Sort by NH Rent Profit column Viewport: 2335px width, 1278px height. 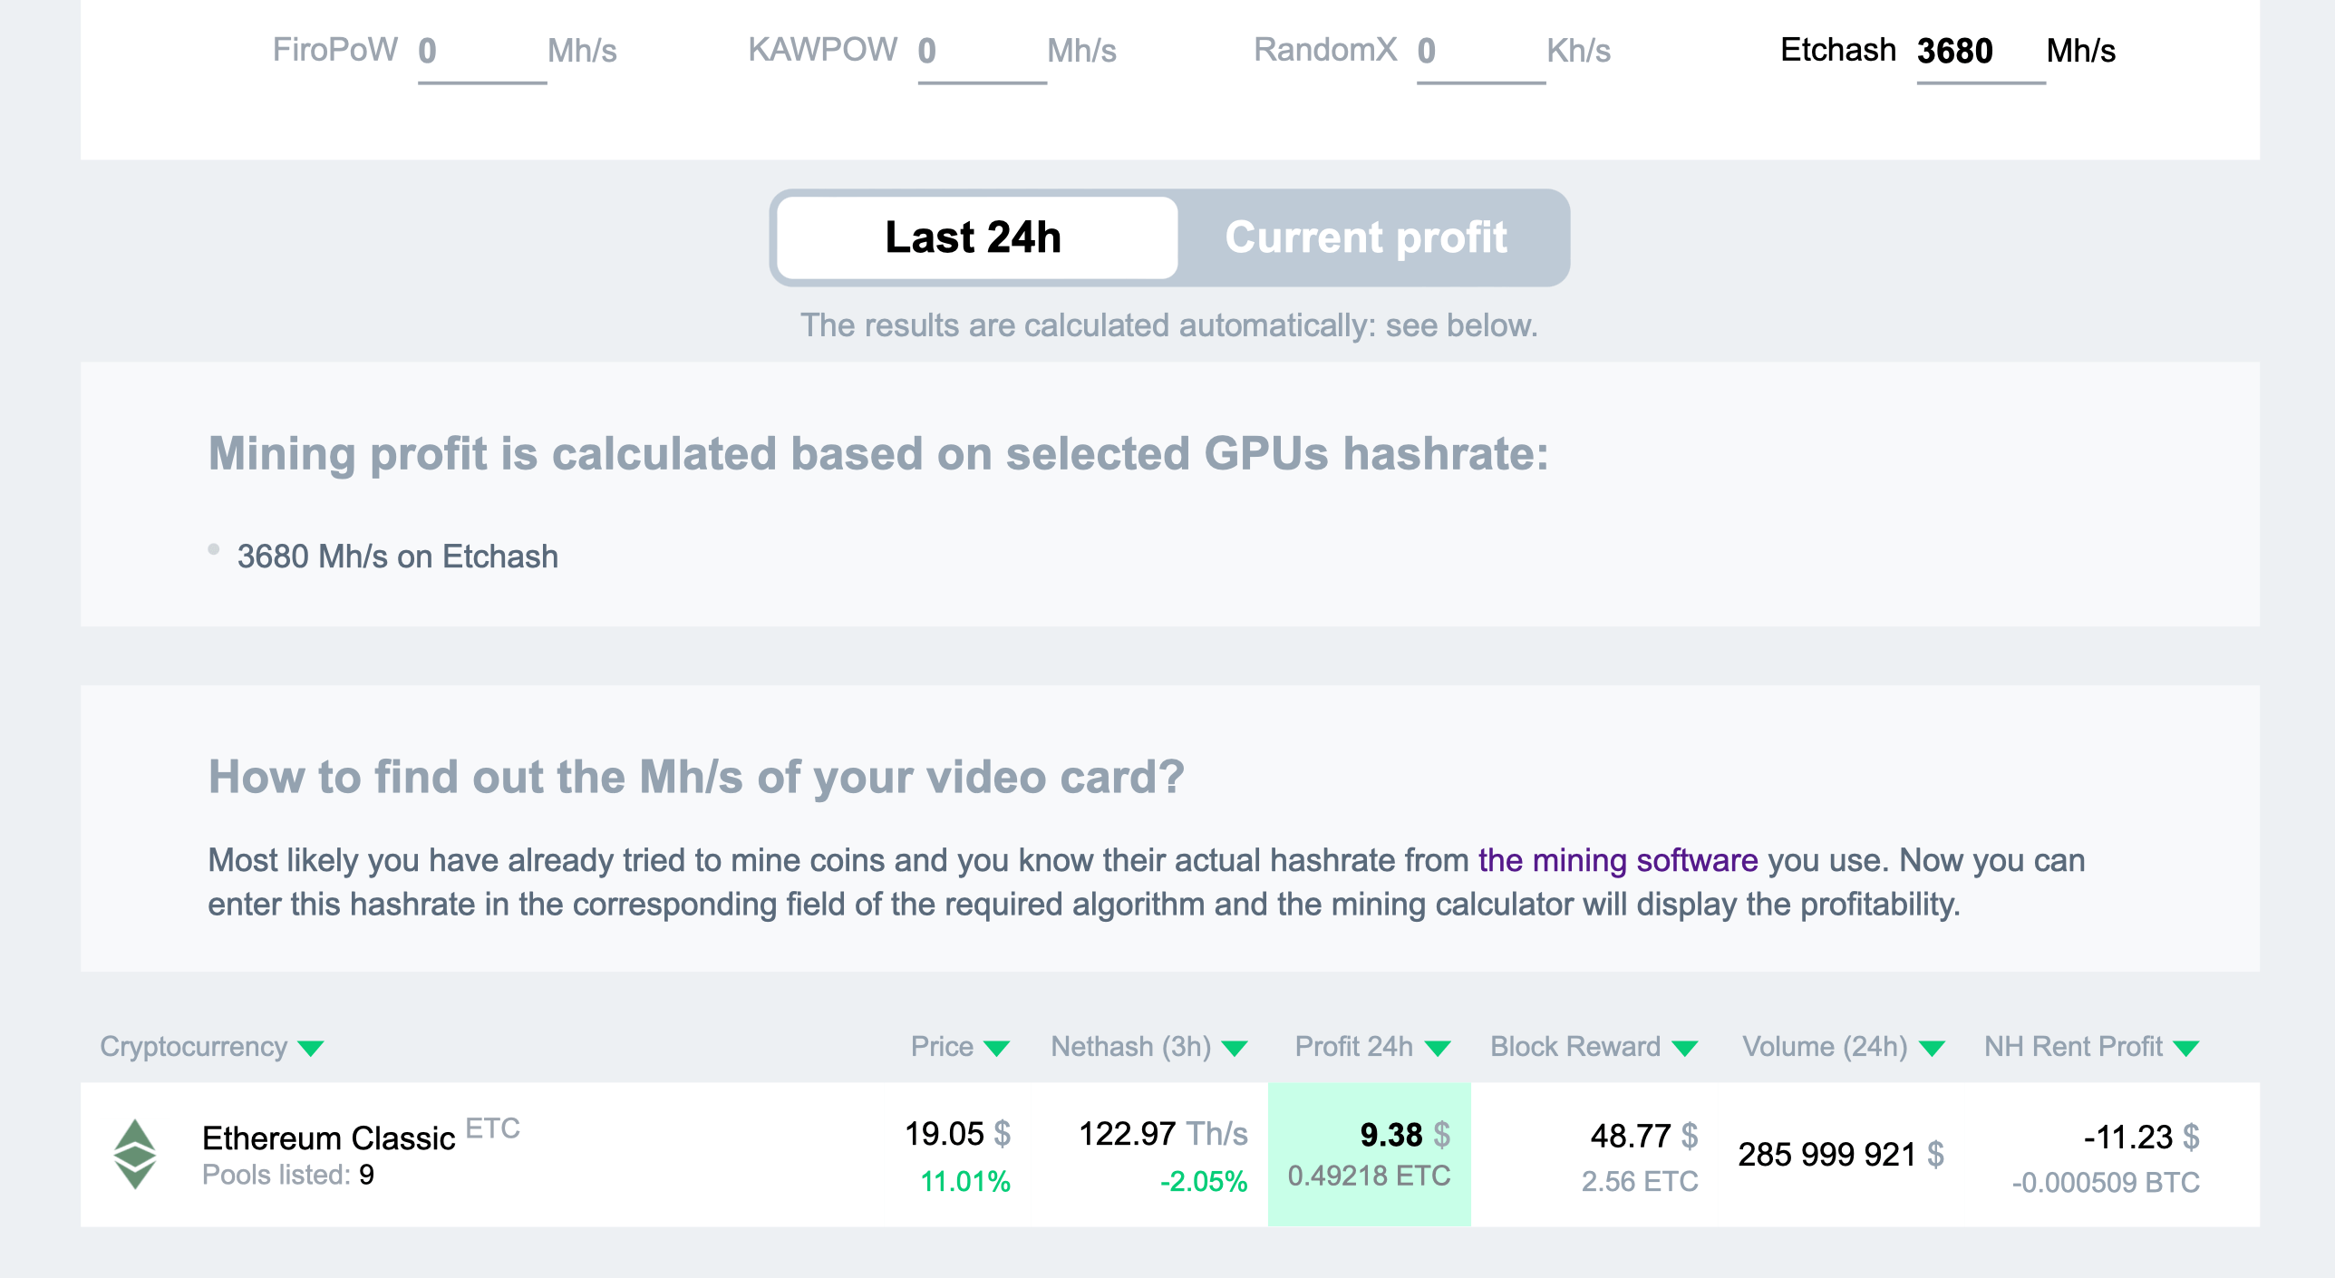2091,1047
